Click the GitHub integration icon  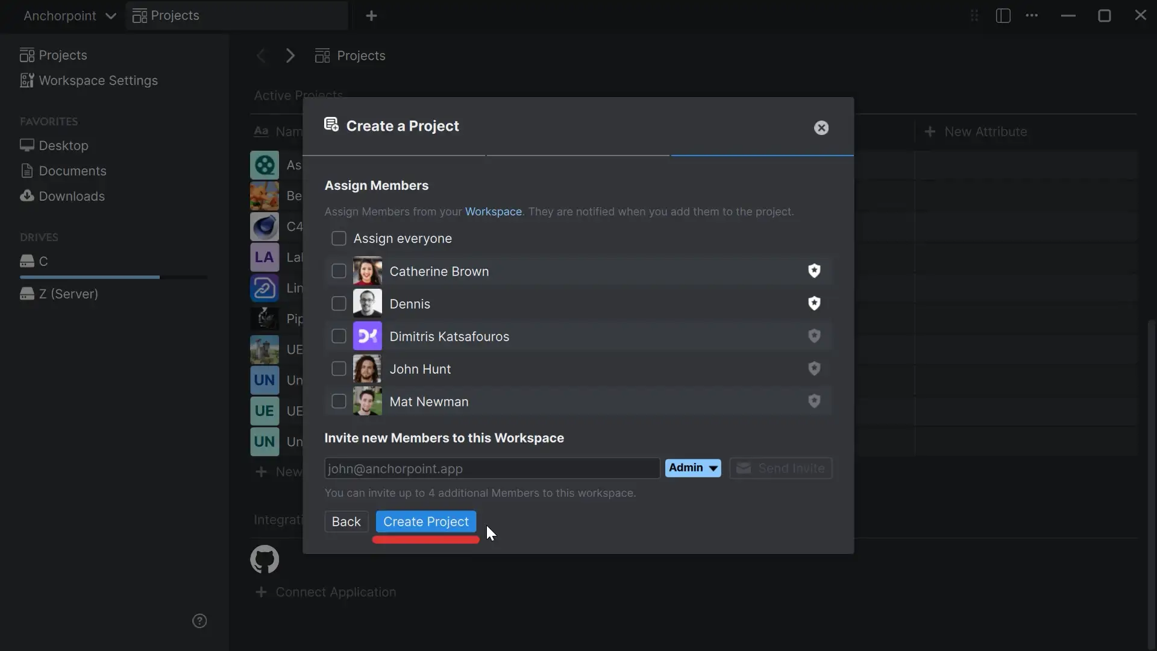265,559
